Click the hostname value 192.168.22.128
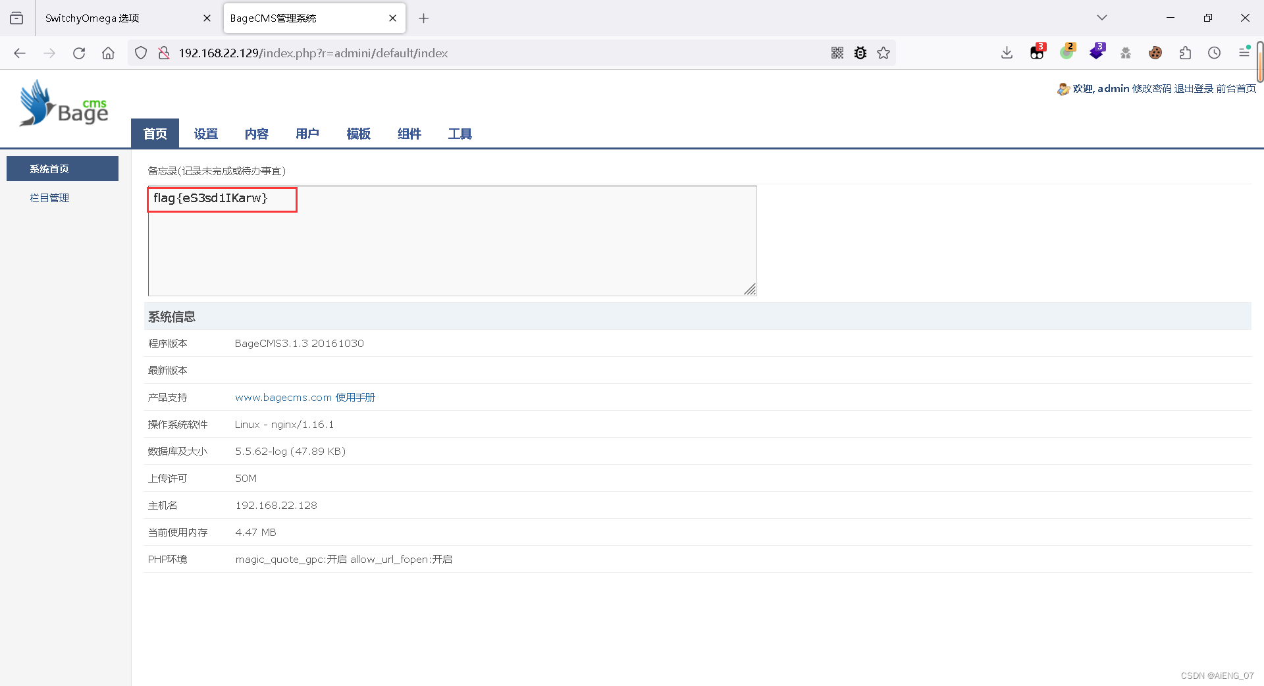The image size is (1264, 686). 276,505
